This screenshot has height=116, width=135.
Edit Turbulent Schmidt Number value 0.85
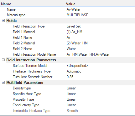point(70,77)
